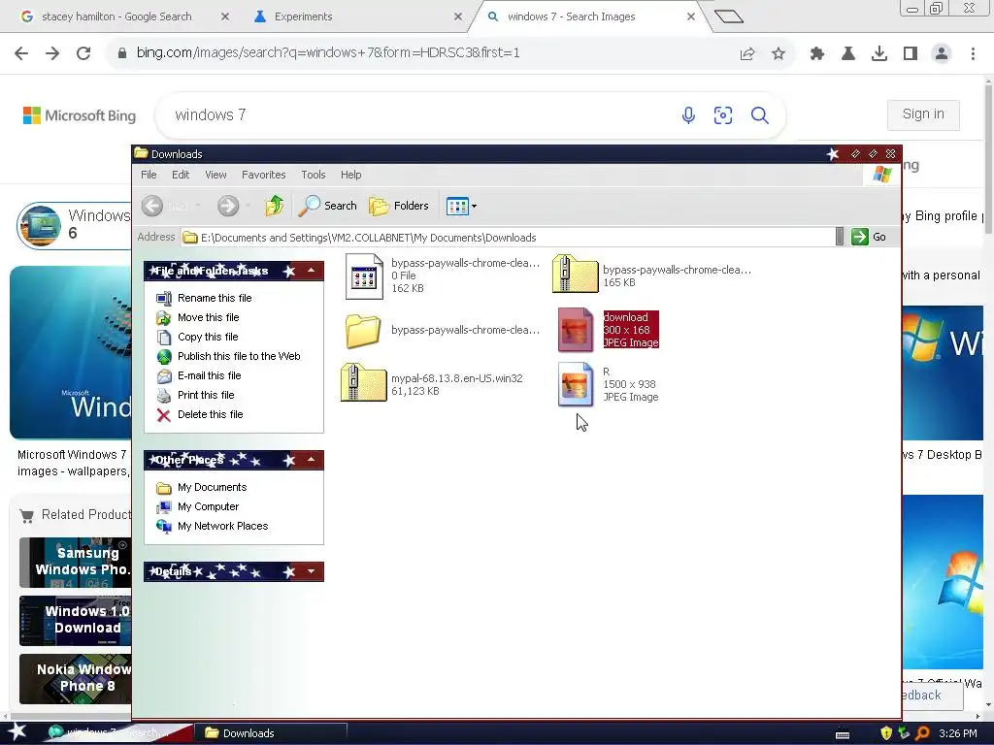Click the security shield tray icon
Screen dimensions: 994x745
(x=886, y=733)
